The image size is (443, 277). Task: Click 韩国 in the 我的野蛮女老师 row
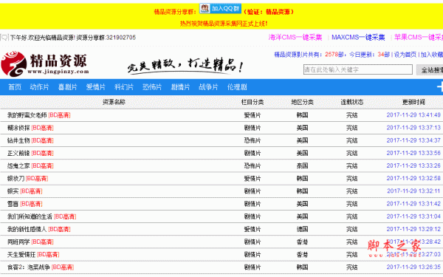pyautogui.click(x=302, y=115)
